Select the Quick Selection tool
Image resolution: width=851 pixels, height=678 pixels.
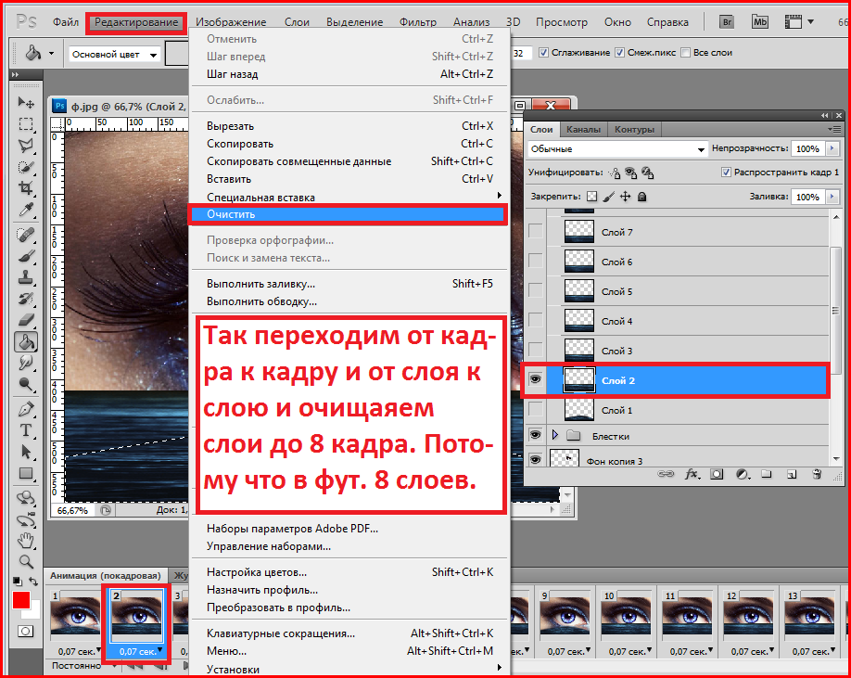click(x=26, y=167)
